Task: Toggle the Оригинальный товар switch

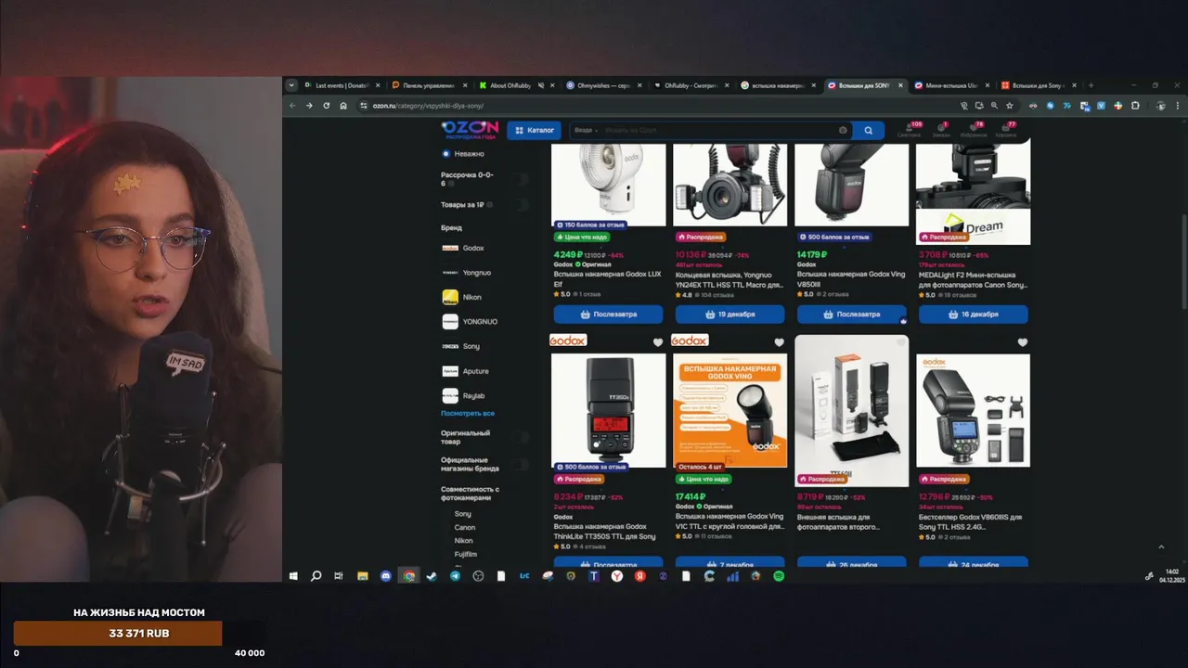Action: click(x=522, y=437)
